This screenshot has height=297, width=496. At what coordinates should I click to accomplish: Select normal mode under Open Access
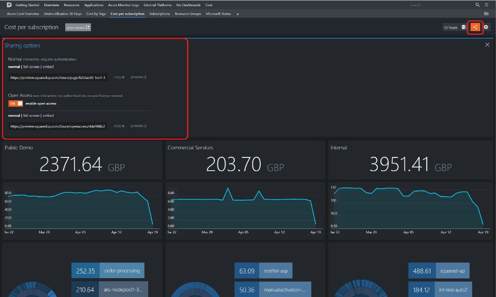click(14, 116)
